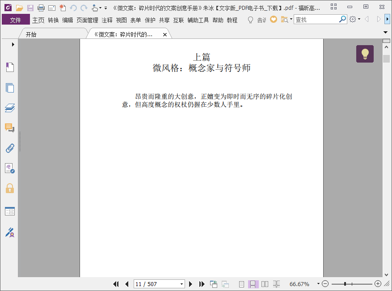Undo the last action
The height and width of the screenshot is (291, 392).
pos(73,8)
